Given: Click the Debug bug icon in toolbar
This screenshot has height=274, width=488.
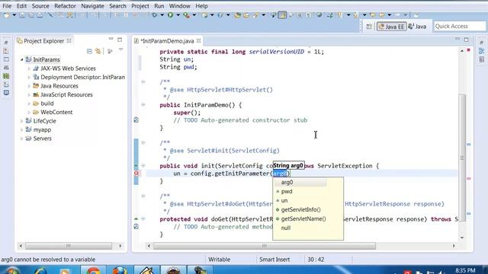Looking at the screenshot, I should tap(154, 15).
